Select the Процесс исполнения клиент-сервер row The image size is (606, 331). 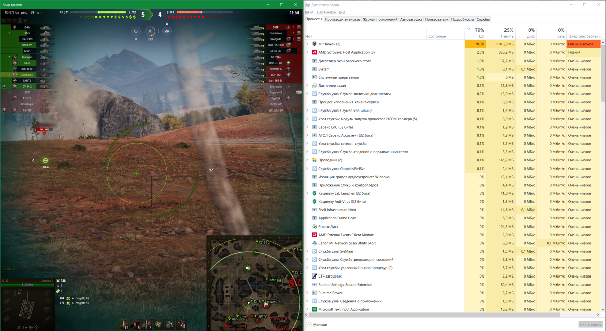pos(452,102)
